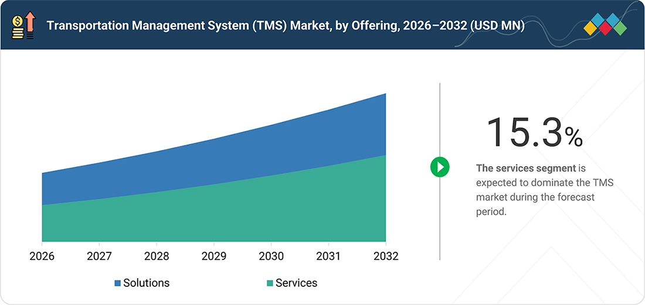645x305 pixels.
Task: Click the 2031 axis label
Action: (328, 256)
